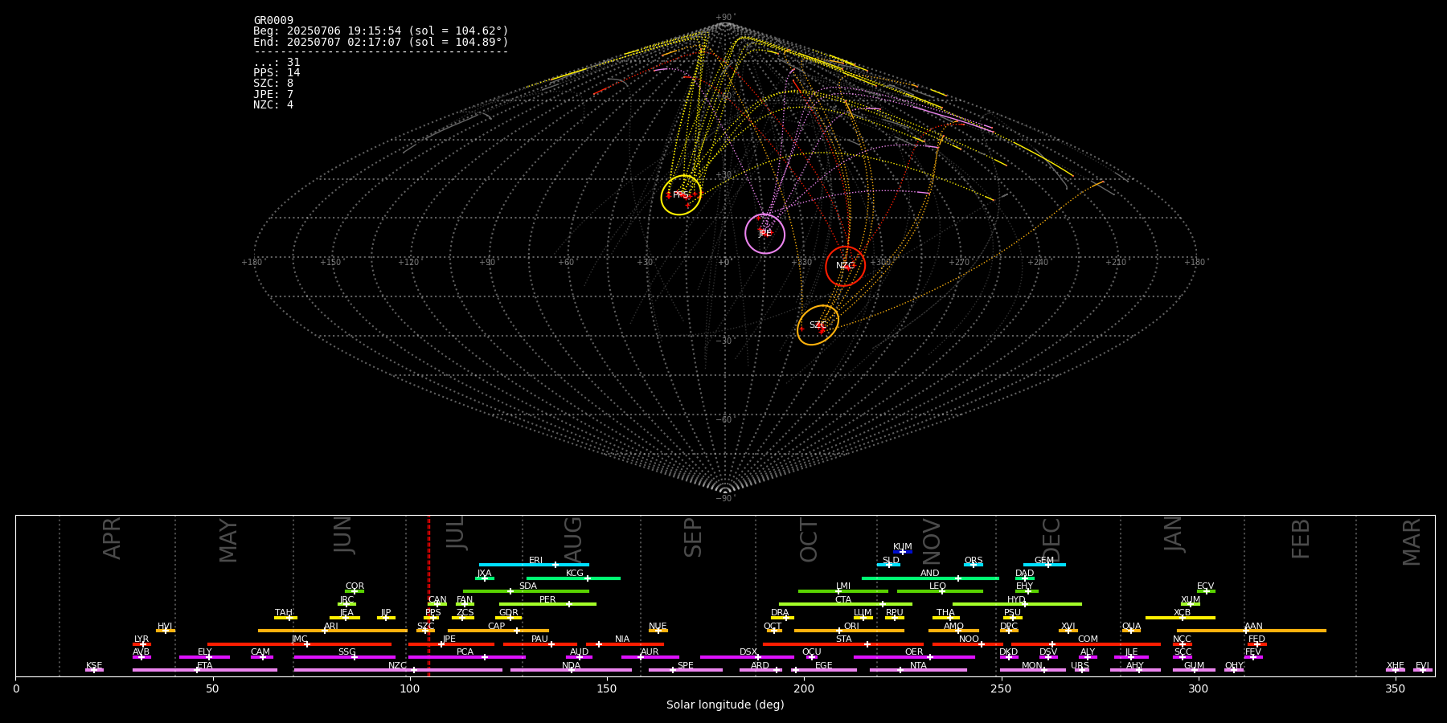Click the 150 tick on the solar longitude axis

607,689
